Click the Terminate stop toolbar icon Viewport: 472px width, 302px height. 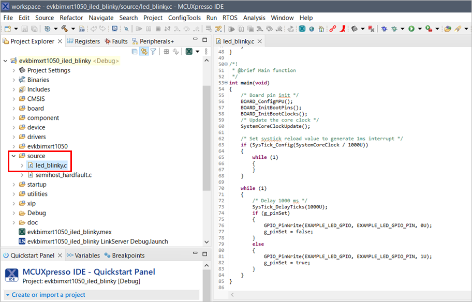point(158,29)
